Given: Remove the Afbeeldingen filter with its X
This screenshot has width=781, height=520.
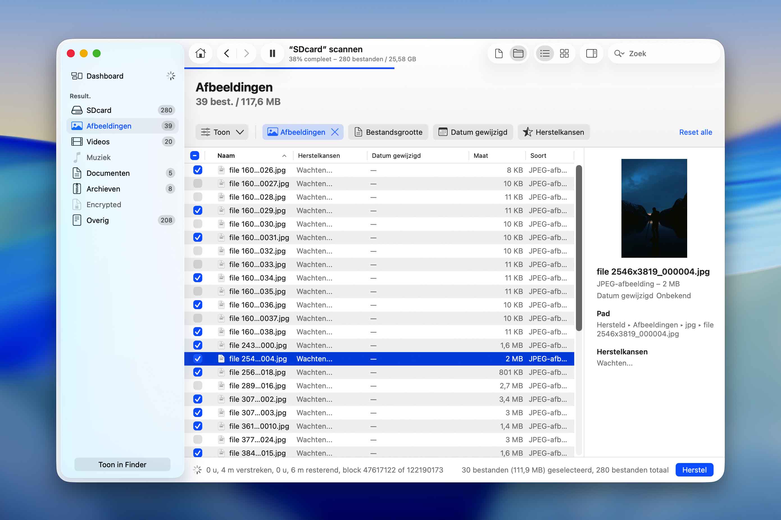Looking at the screenshot, I should pos(335,132).
